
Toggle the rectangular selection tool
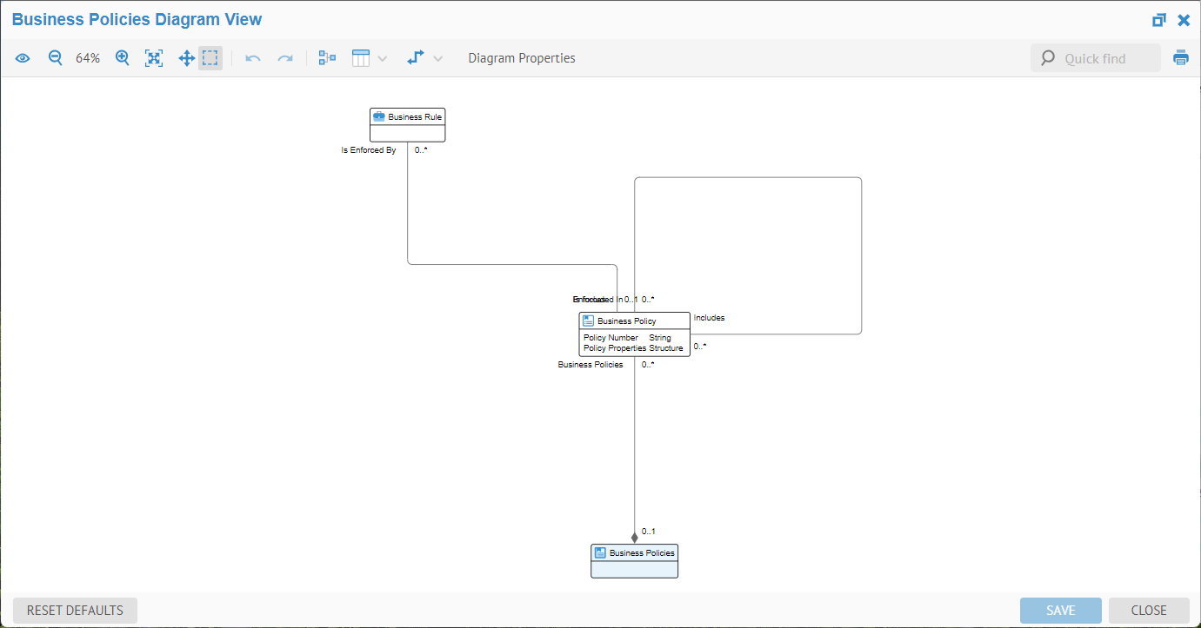(x=210, y=58)
